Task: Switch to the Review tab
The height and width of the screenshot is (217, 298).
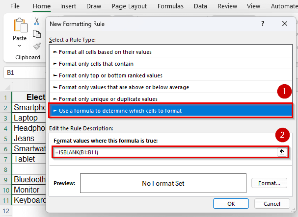Action: [227, 6]
